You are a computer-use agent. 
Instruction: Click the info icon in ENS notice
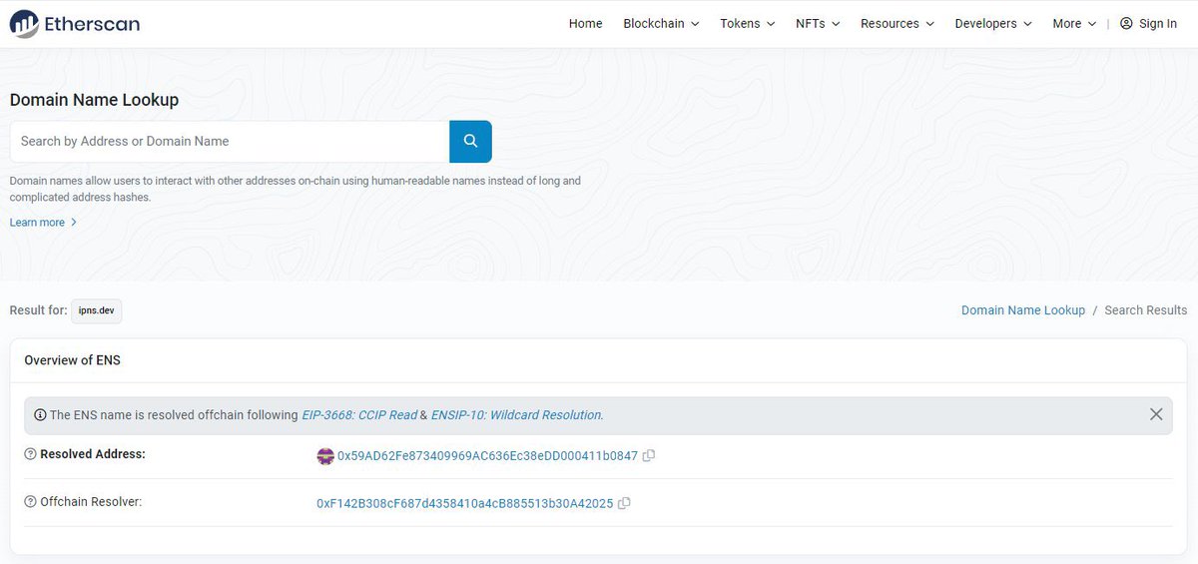(x=40, y=414)
